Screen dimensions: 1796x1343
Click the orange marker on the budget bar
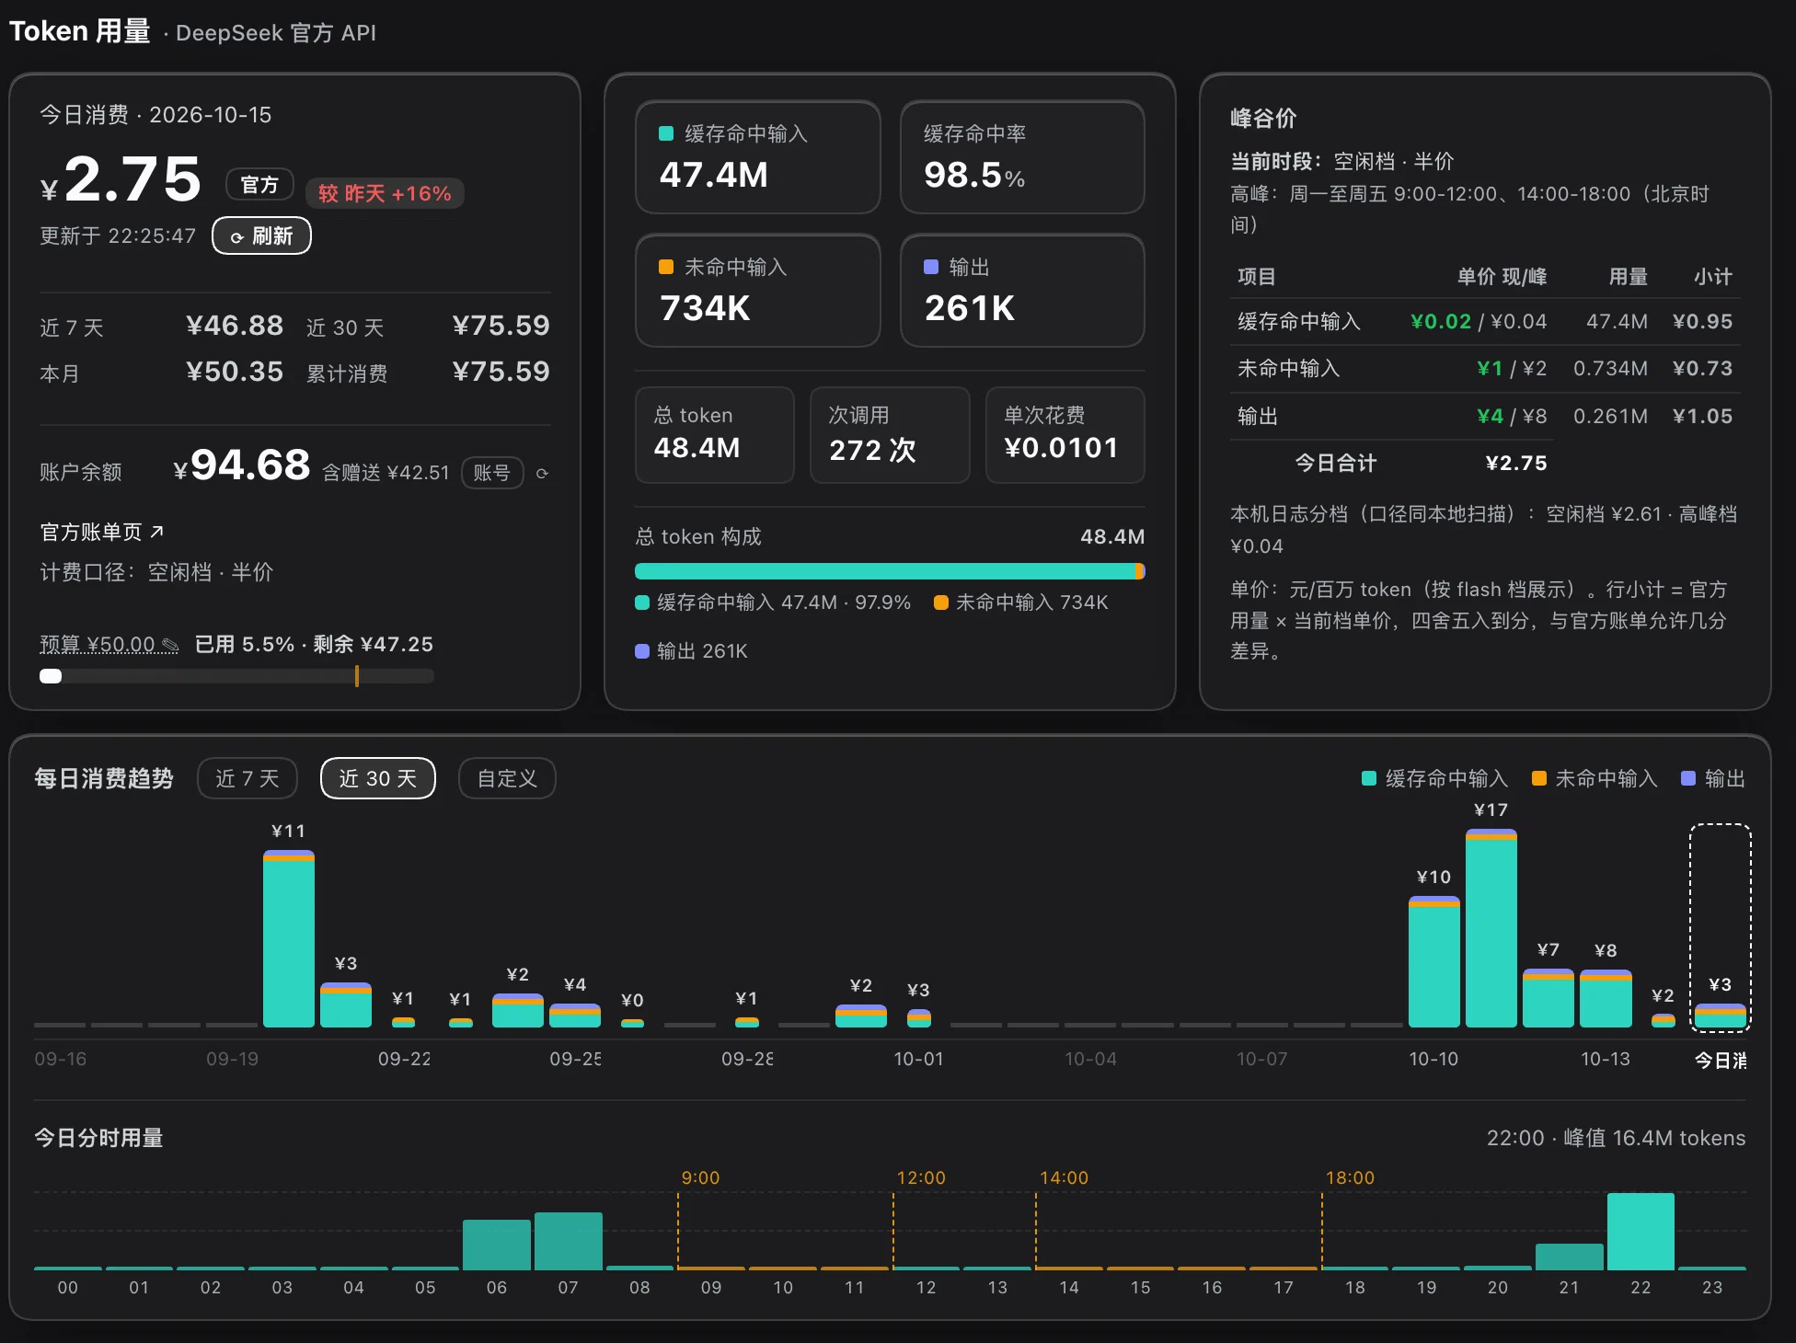[356, 676]
